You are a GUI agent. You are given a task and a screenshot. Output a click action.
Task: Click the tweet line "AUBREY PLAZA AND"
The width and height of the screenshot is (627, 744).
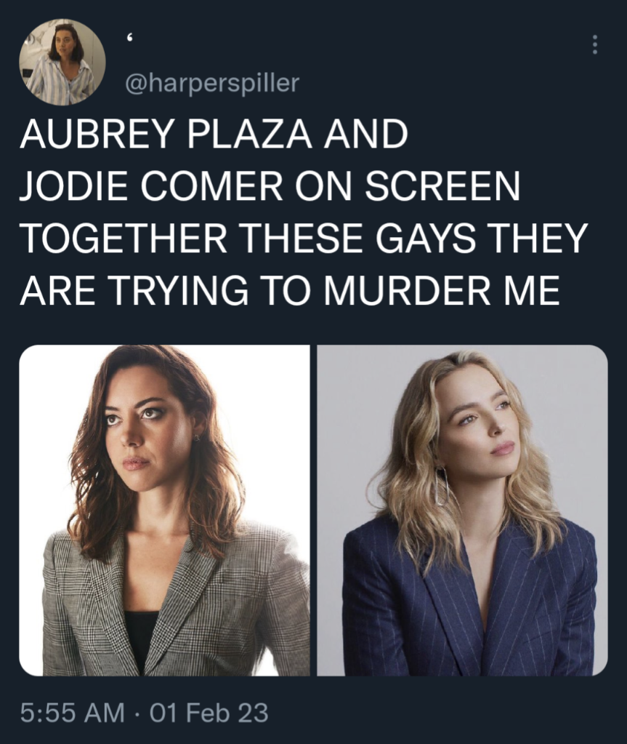[214, 134]
